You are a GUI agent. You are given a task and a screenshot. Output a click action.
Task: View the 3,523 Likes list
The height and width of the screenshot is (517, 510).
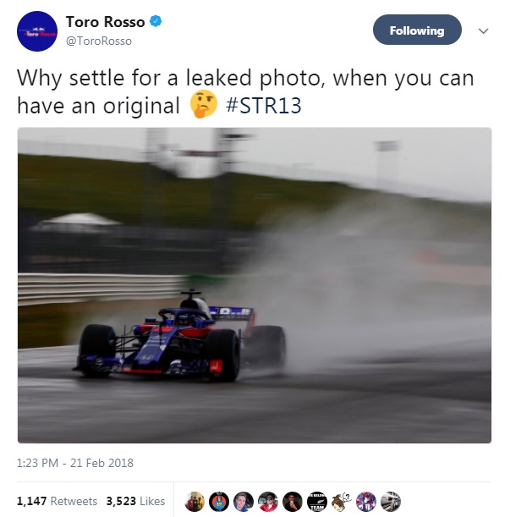pyautogui.click(x=135, y=501)
